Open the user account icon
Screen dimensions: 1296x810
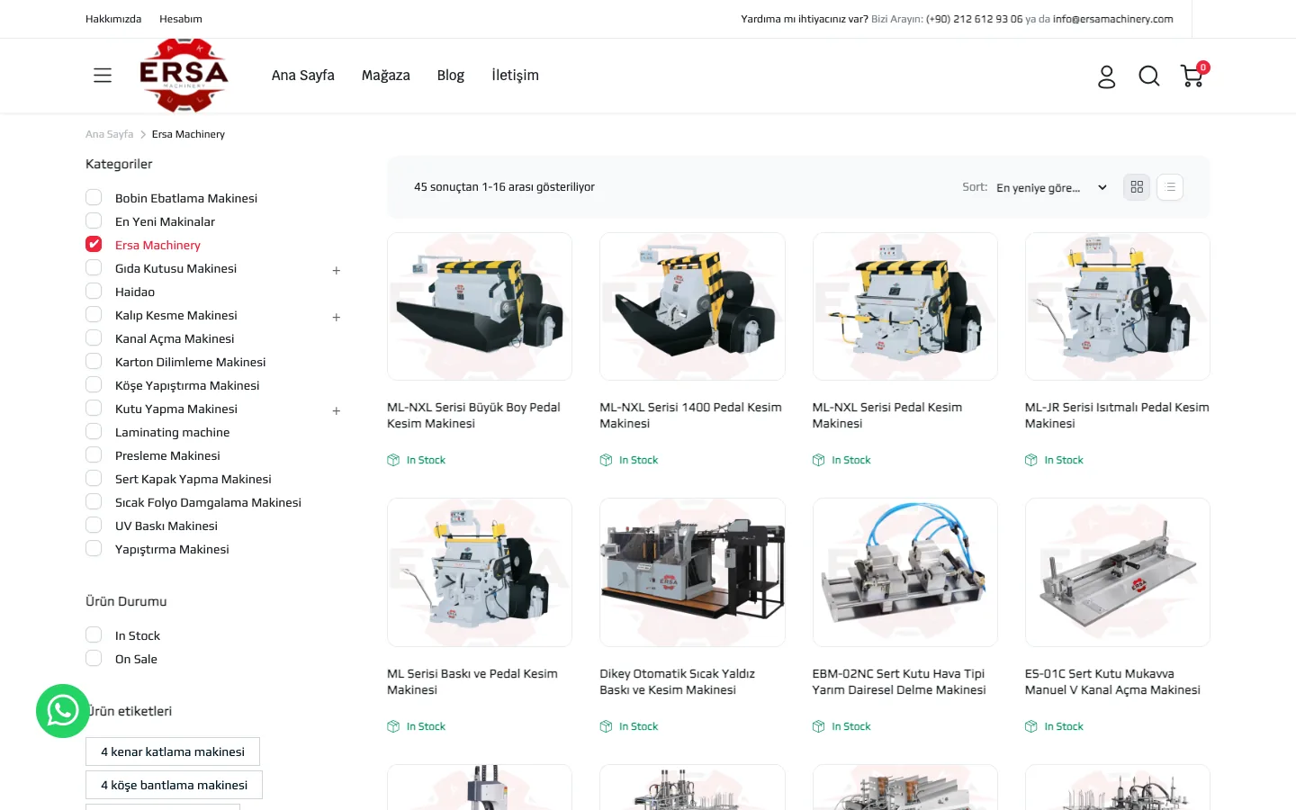[x=1106, y=76]
